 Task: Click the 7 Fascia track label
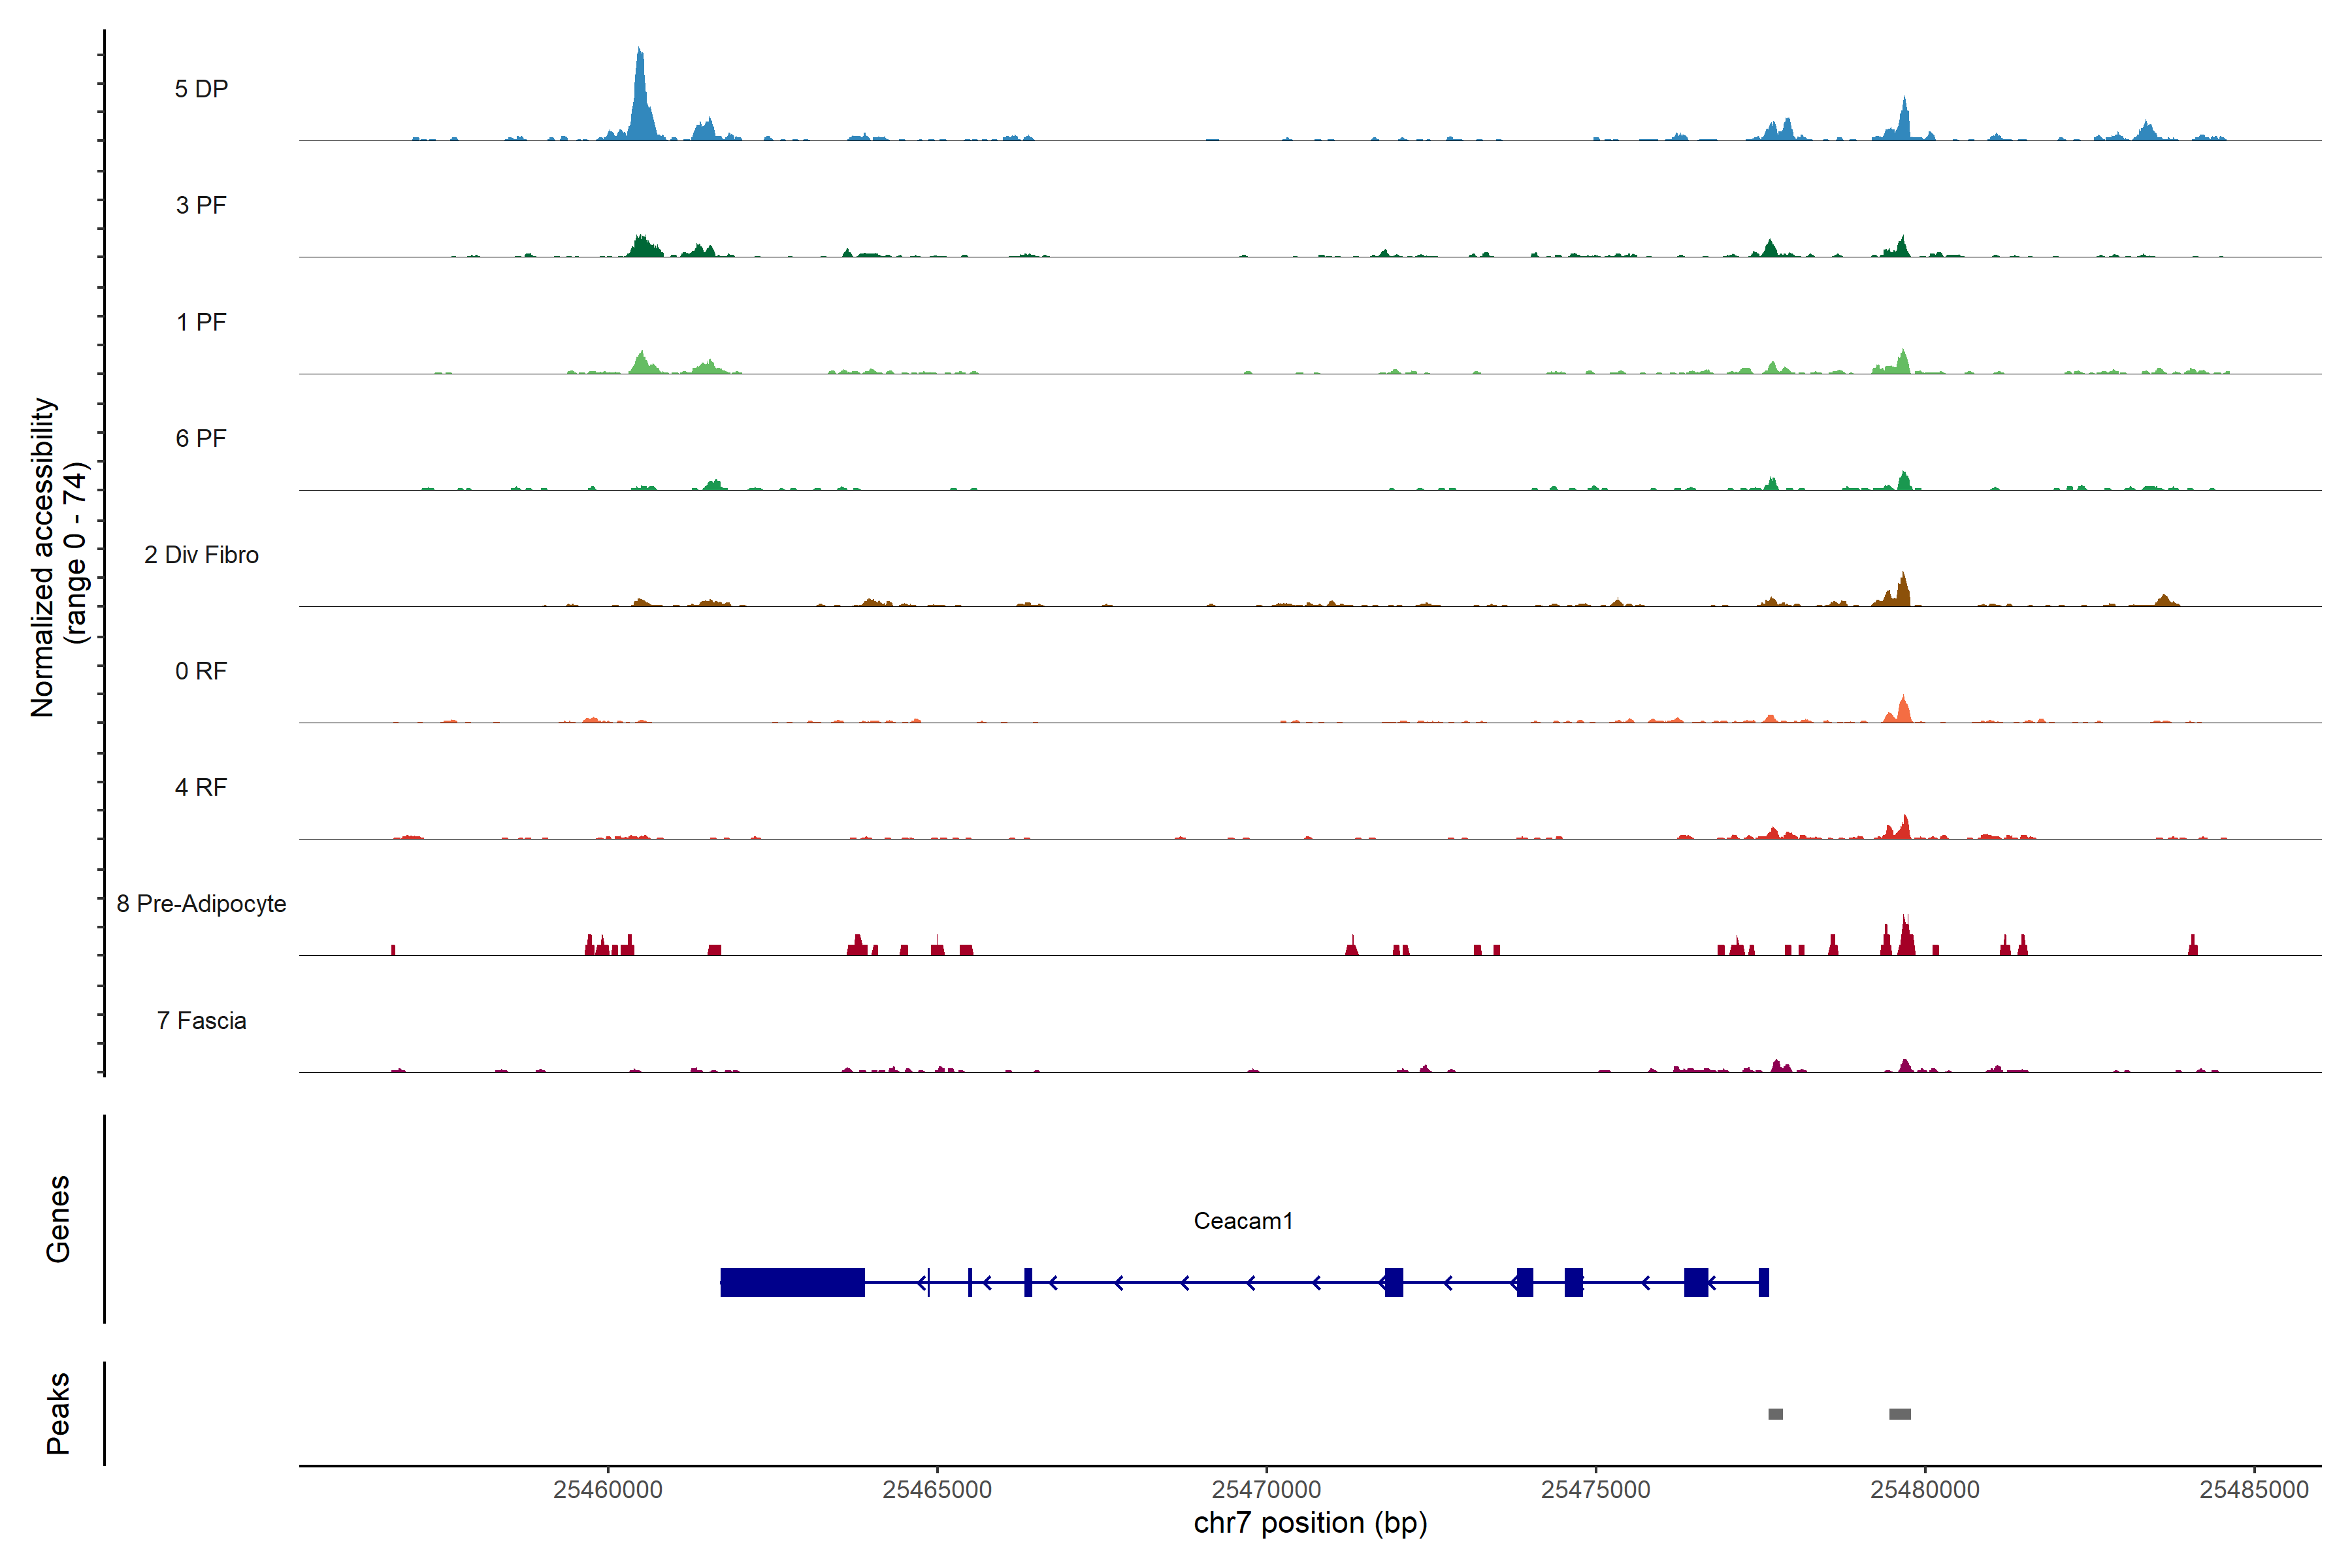(x=201, y=1021)
